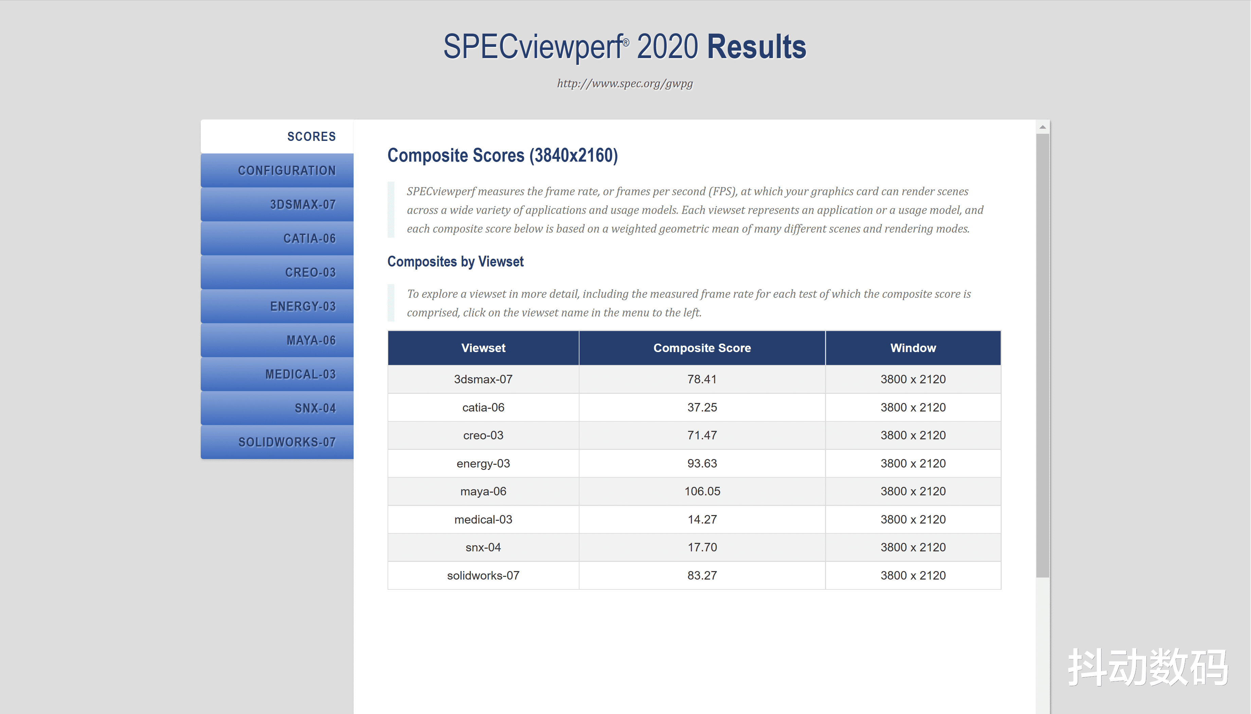Click the Composite Scores (3840x2160) heading
This screenshot has height=714, width=1251.
click(x=502, y=155)
